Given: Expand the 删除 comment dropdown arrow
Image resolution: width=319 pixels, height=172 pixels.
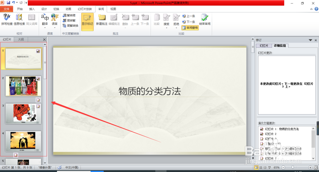Looking at the screenshot, I should pyautogui.click(x=125, y=28).
